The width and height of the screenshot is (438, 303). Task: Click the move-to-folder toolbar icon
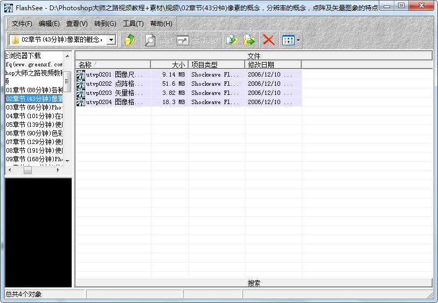point(249,40)
